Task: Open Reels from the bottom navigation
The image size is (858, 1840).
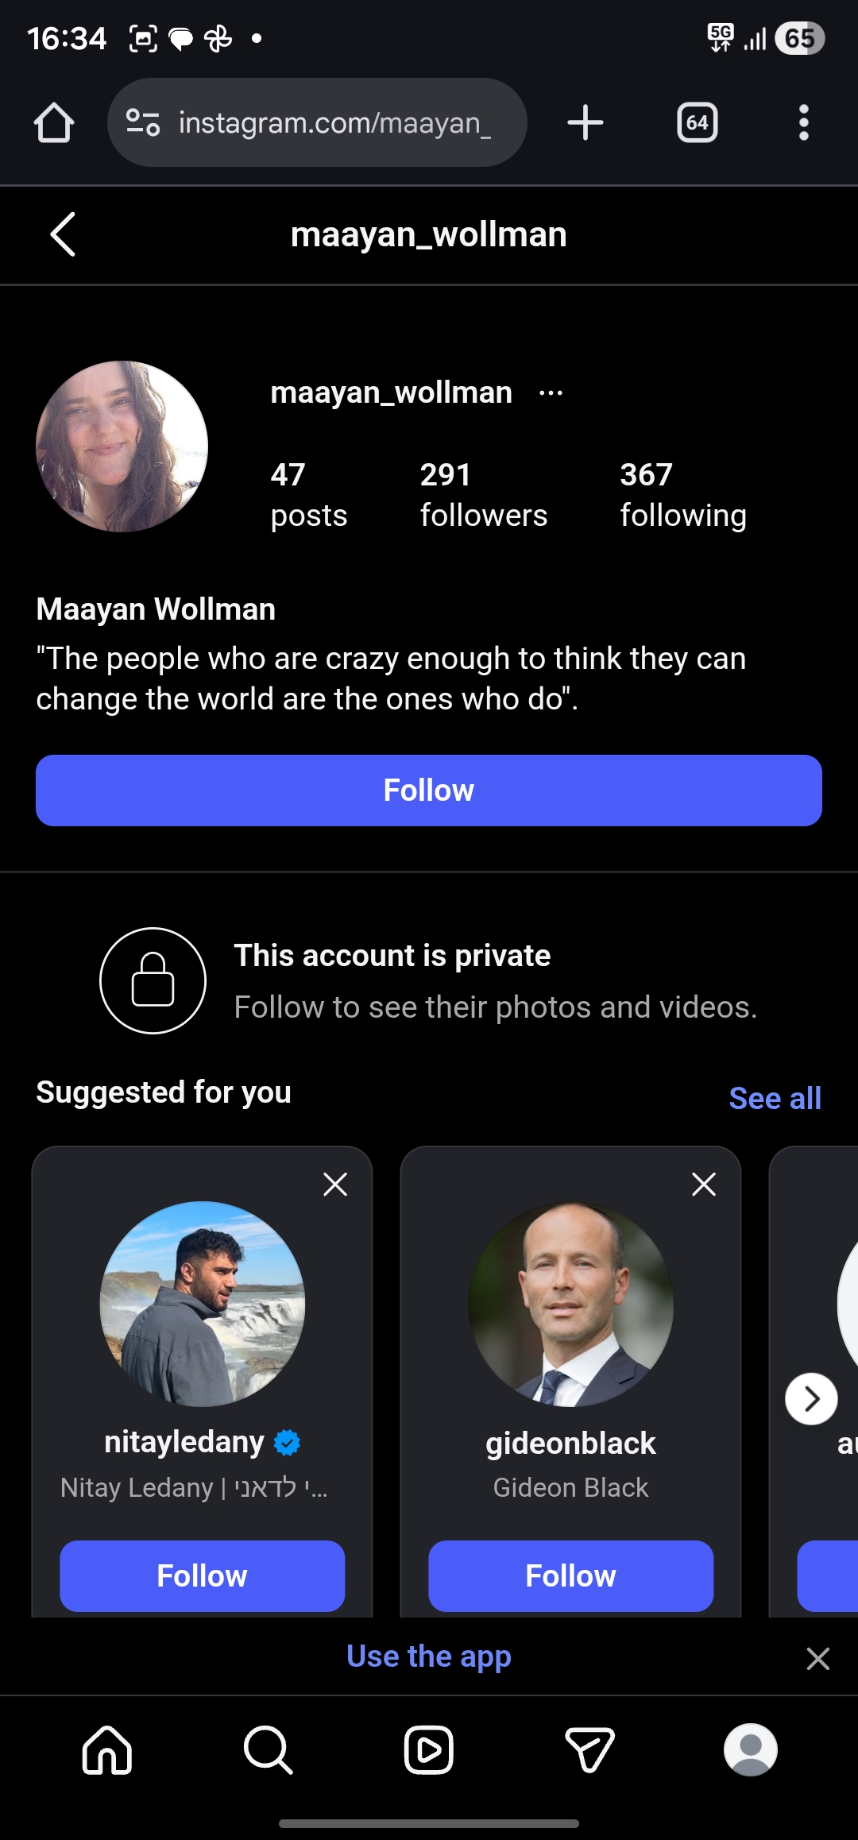Action: click(x=429, y=1749)
